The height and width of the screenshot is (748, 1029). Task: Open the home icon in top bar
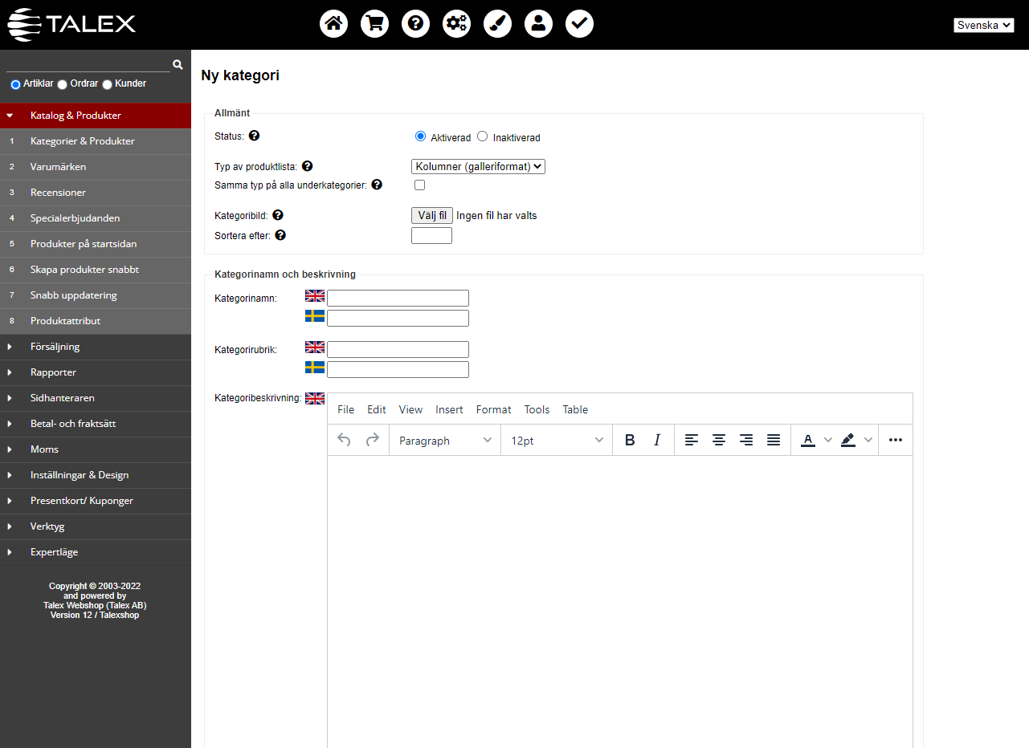tap(333, 23)
